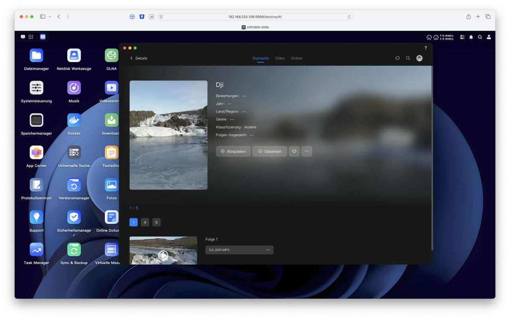Viewport: 510px width, 318px height.
Task: Open the RAM usage monitor
Action: (x=436, y=37)
